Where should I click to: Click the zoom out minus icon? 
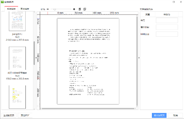(x=48, y=9)
